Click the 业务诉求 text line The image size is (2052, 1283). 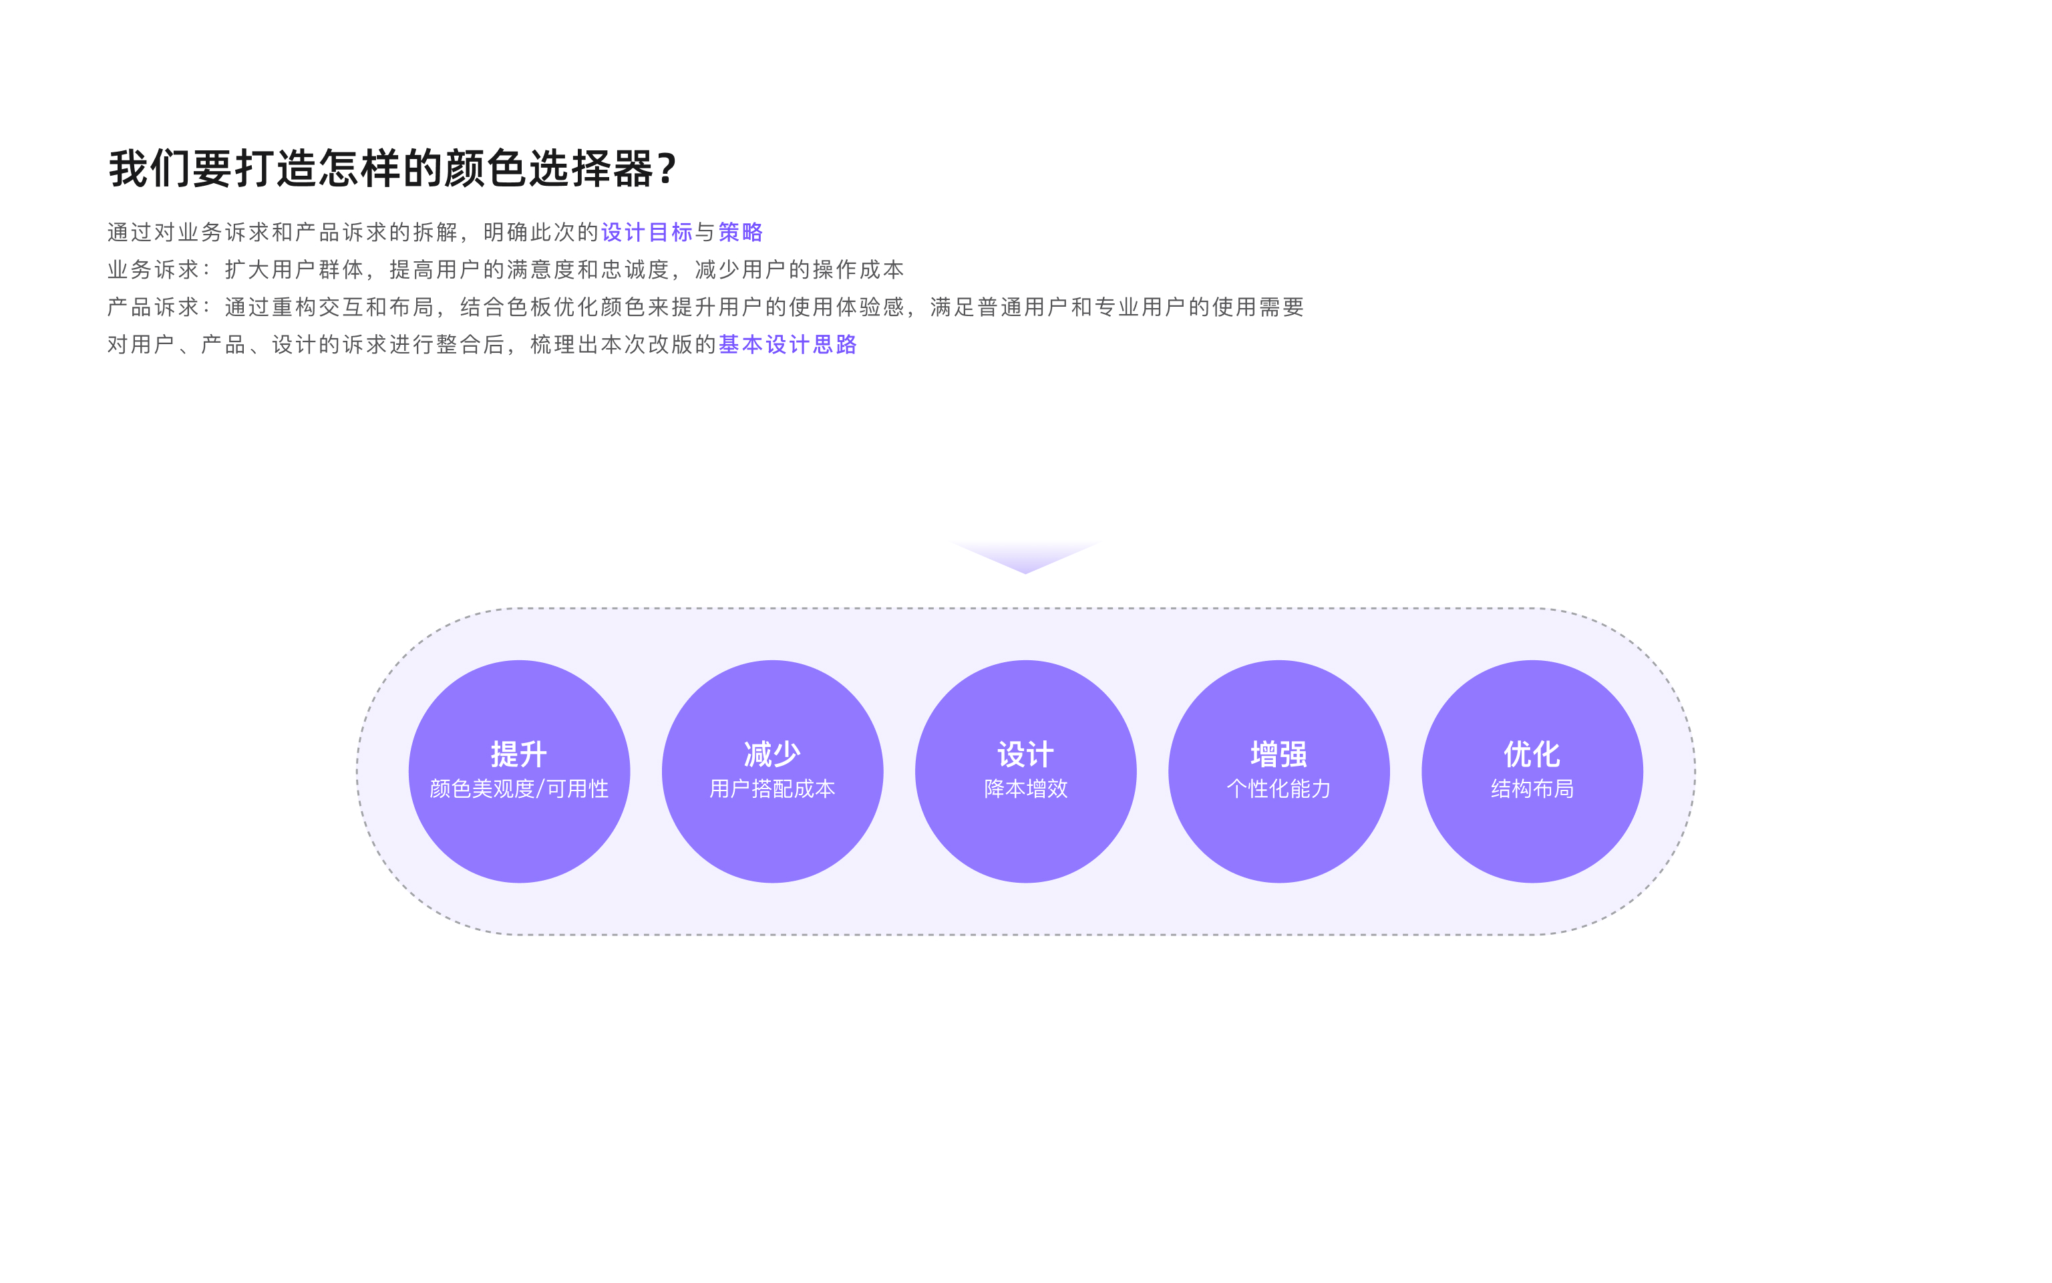click(x=507, y=270)
